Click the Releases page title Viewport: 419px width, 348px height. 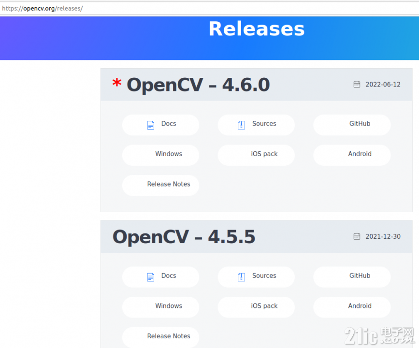(x=257, y=29)
